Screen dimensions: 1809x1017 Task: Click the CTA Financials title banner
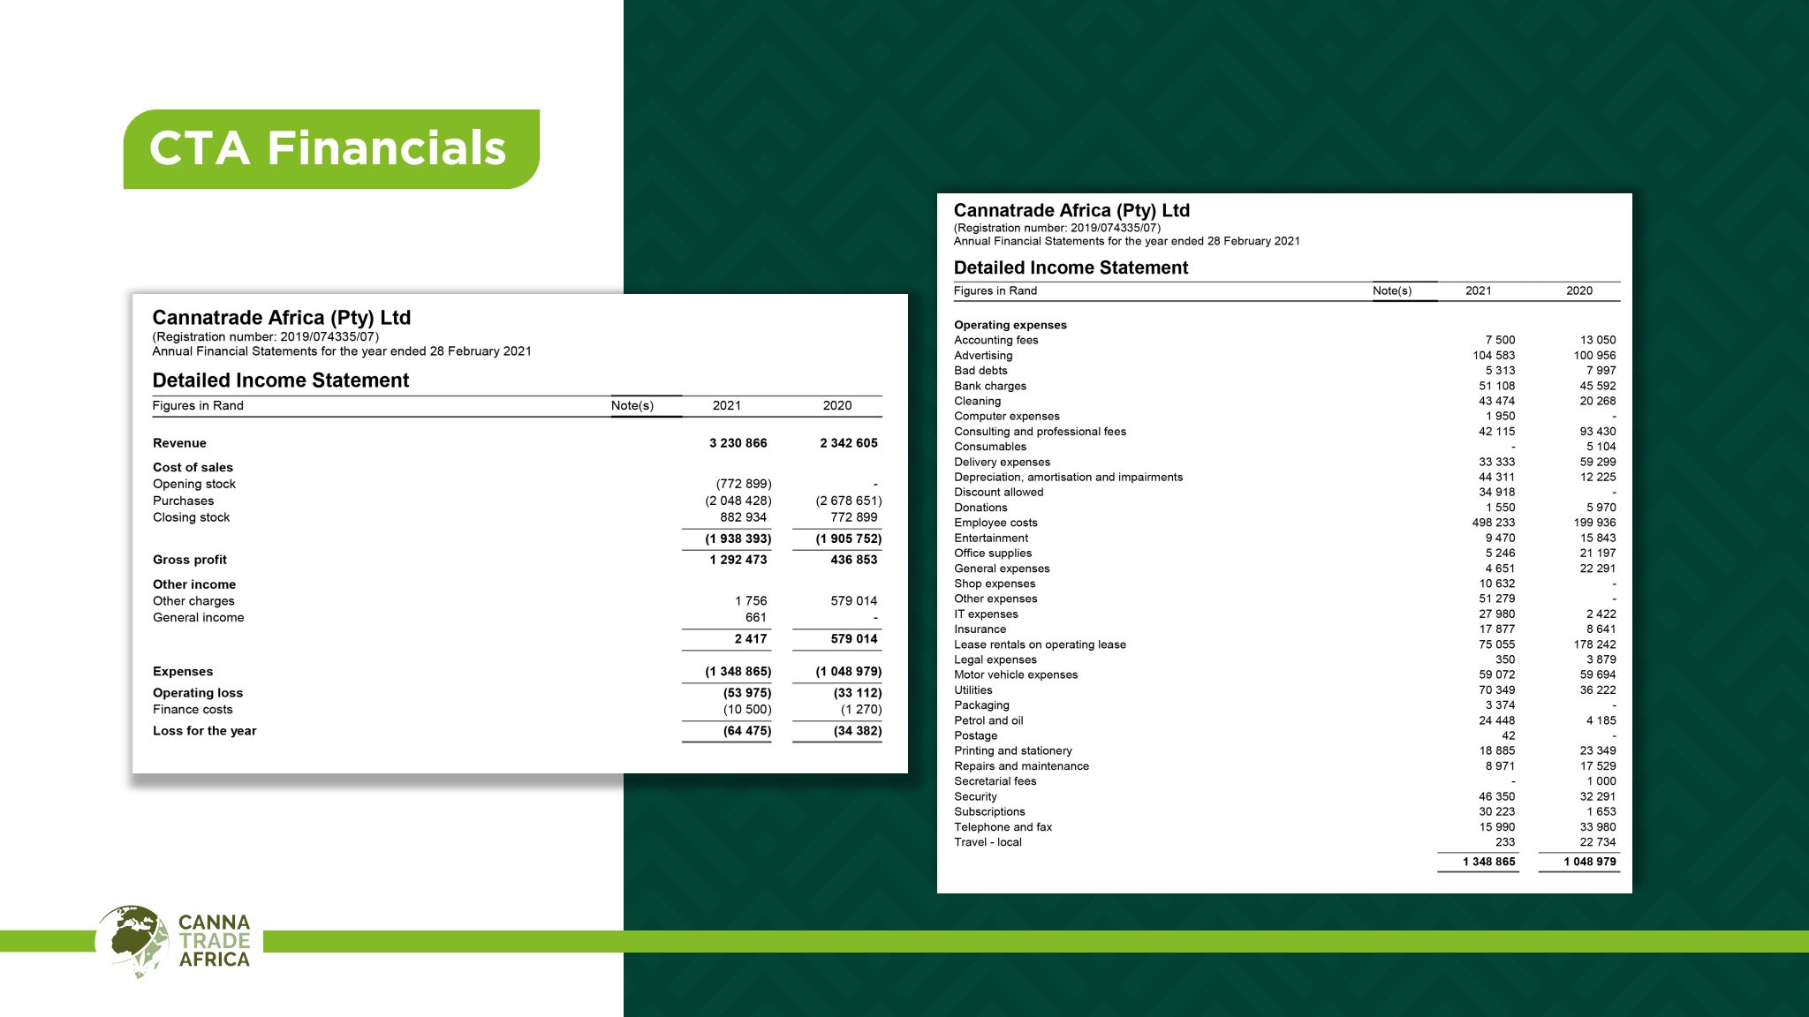[x=330, y=148]
